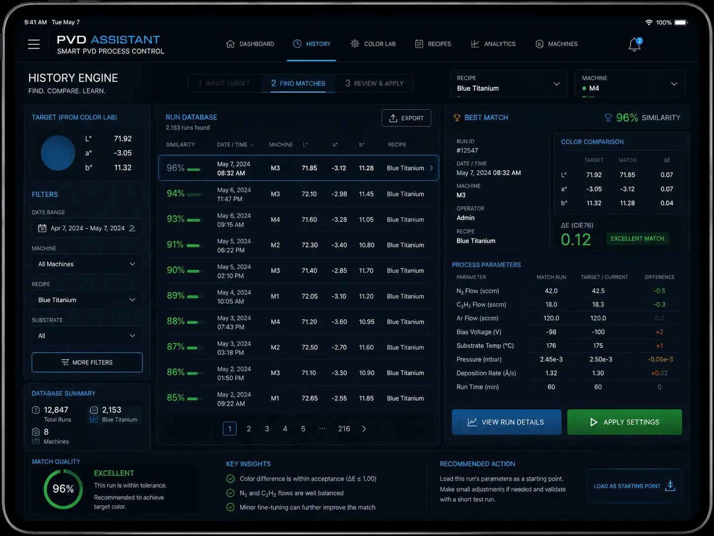Open the Dashboard tab

point(250,44)
